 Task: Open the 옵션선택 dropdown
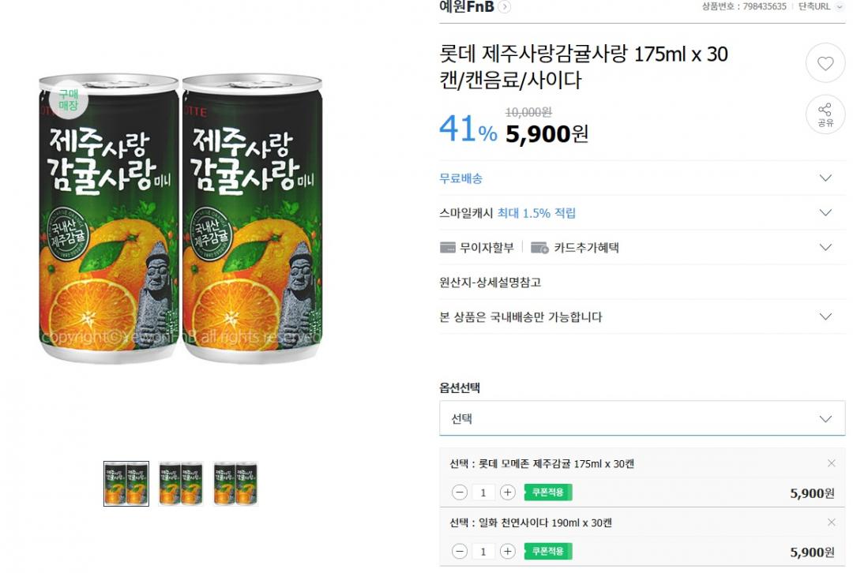(x=641, y=419)
